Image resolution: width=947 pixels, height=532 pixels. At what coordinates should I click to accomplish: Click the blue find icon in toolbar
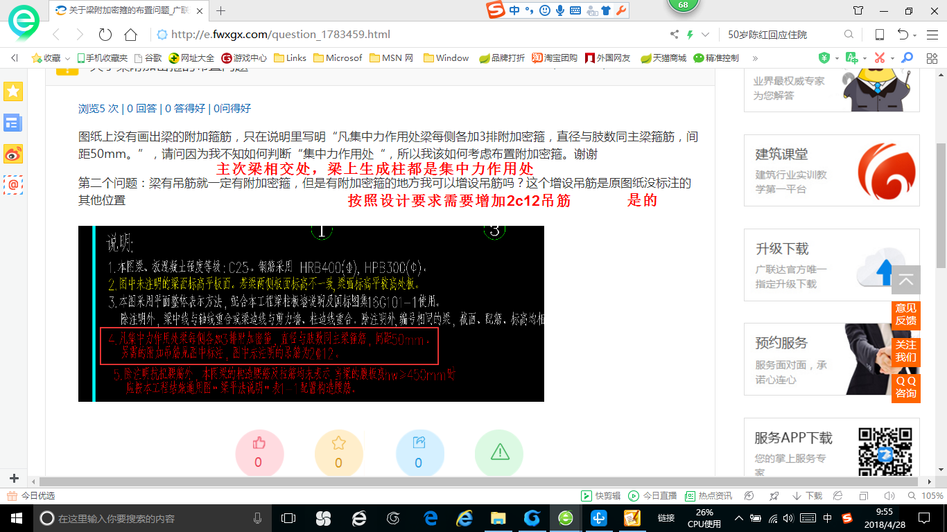pos(907,58)
